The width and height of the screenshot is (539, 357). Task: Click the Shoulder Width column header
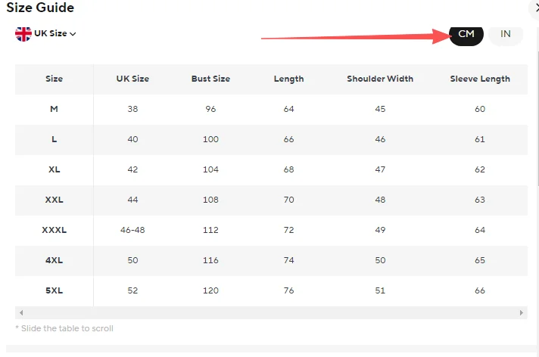(x=380, y=79)
